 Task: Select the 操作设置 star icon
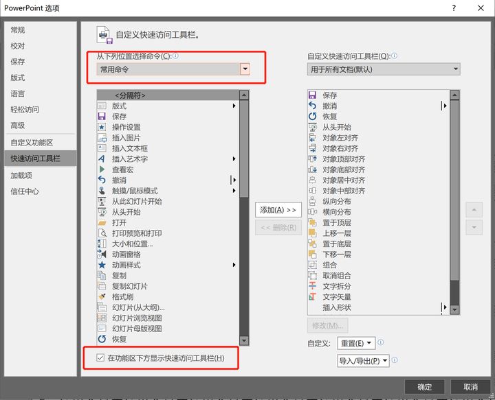coord(102,127)
